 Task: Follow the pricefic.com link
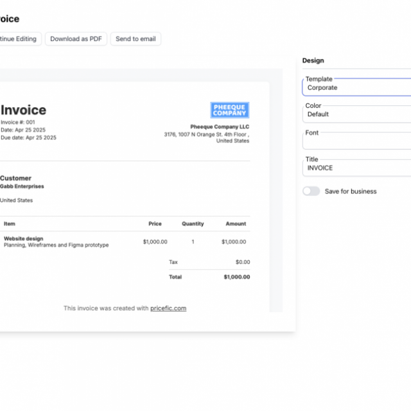[168, 308]
